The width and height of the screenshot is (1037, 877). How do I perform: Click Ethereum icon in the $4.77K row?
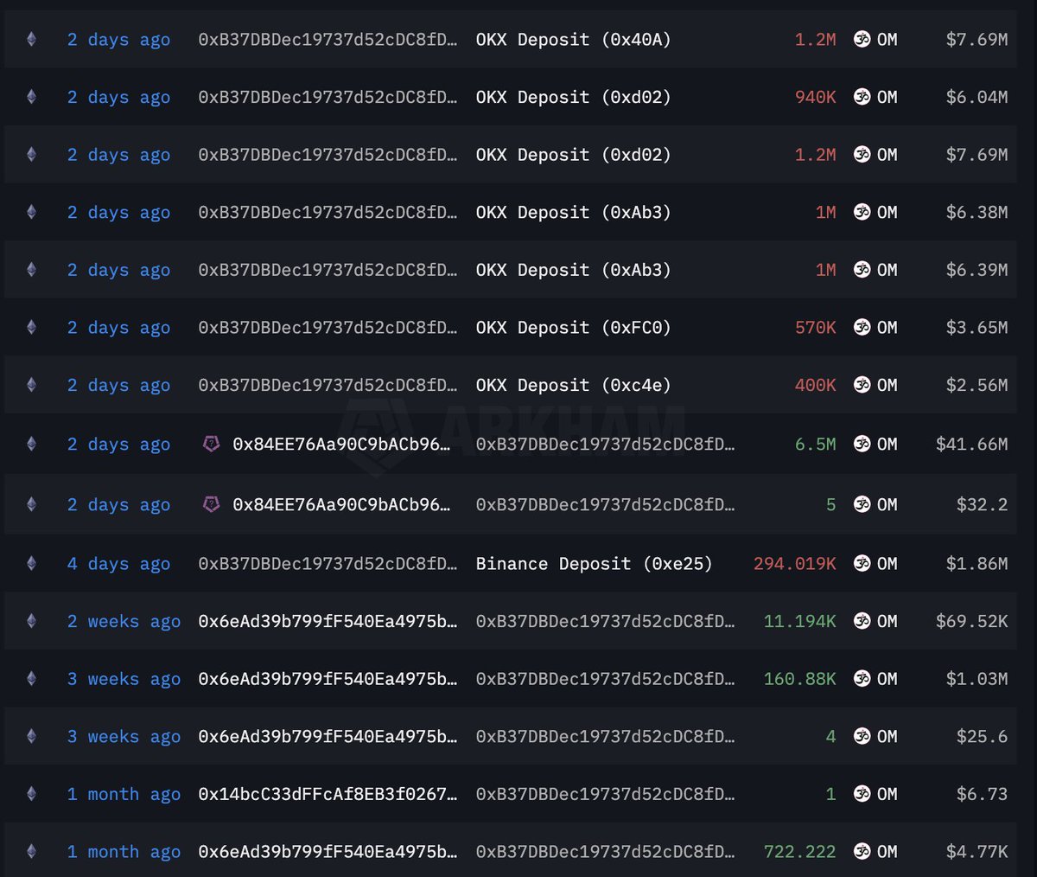(31, 851)
